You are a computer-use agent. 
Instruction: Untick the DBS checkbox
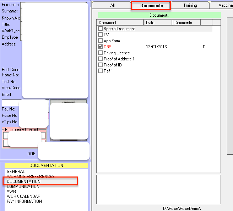pyautogui.click(x=101, y=47)
